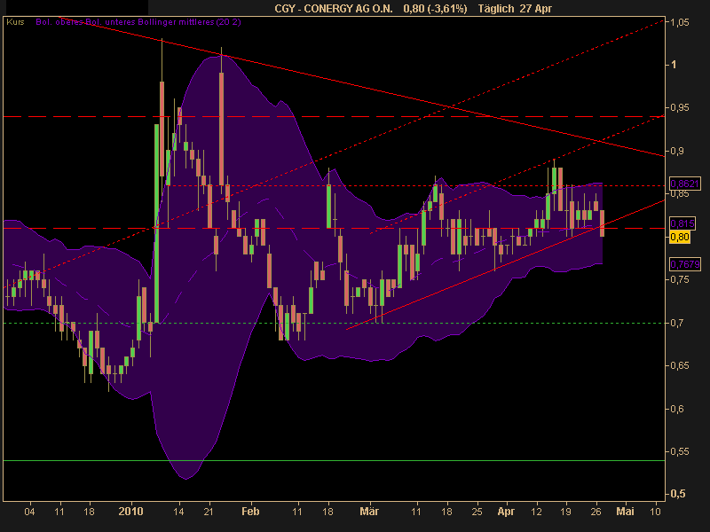The width and height of the screenshot is (710, 532).
Task: Click the 'Apr' date axis label
Action: [506, 512]
